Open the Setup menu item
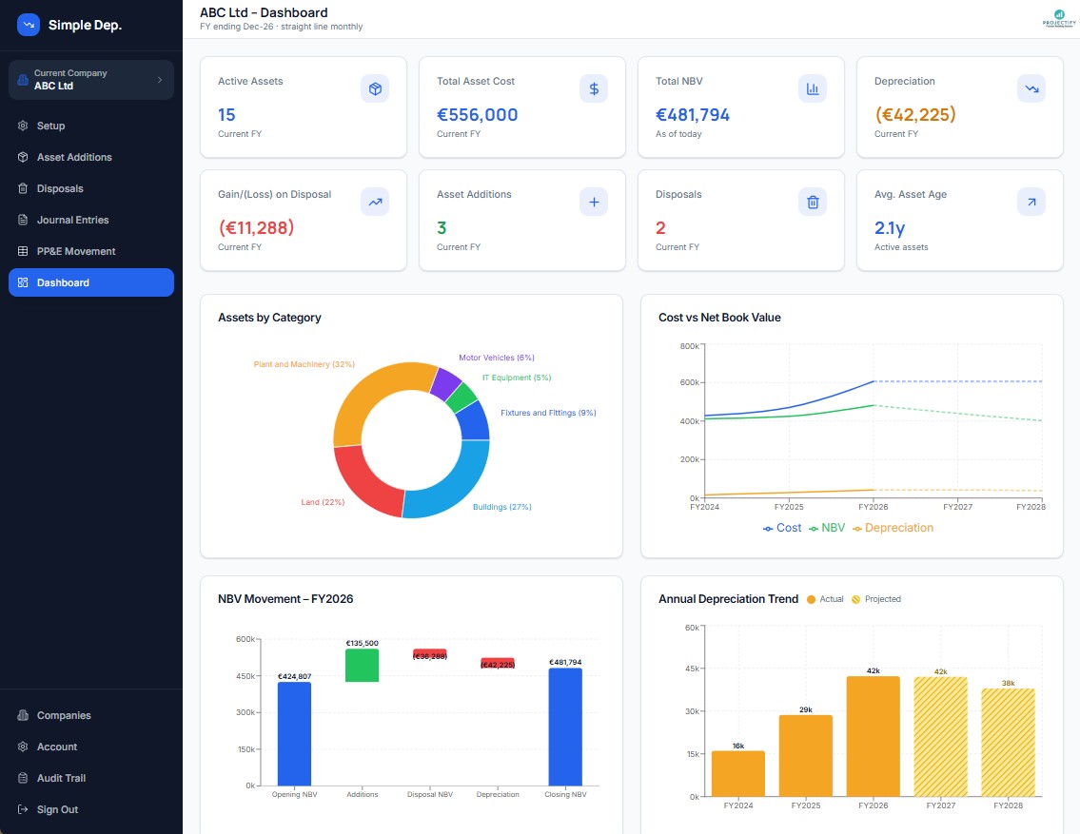Viewport: 1080px width, 834px height. coord(91,126)
